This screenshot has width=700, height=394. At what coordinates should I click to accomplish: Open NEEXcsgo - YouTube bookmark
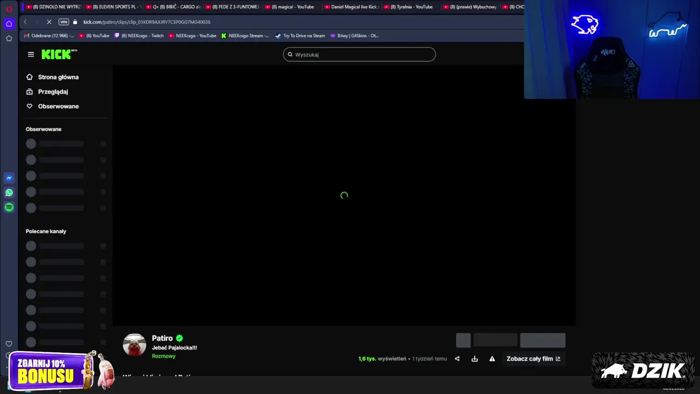pos(192,36)
